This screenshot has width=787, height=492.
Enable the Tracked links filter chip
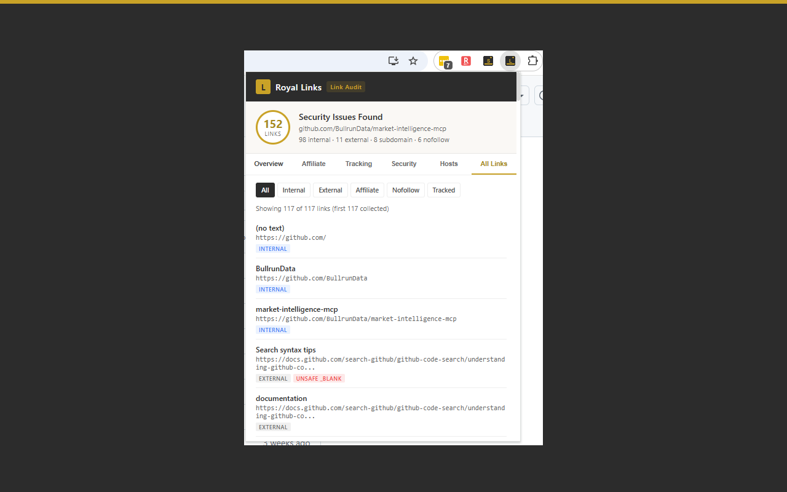coord(443,190)
